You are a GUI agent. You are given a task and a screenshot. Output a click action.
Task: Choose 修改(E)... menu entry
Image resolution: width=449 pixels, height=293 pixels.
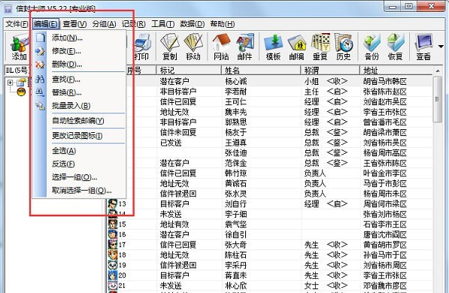coord(80,51)
